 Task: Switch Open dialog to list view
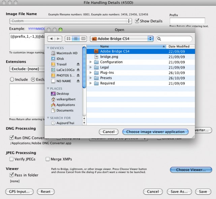click(76, 39)
